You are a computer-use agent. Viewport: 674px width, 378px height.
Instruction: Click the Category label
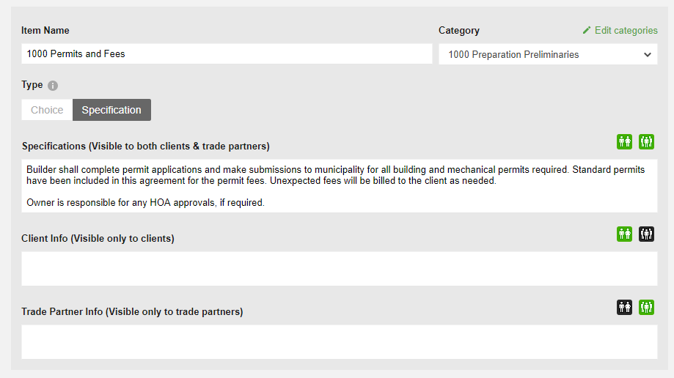tap(459, 31)
